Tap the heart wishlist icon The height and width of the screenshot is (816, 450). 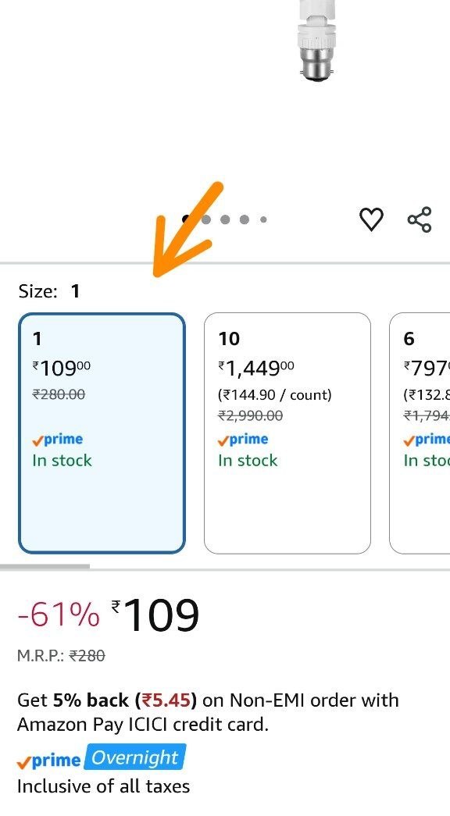(x=371, y=219)
